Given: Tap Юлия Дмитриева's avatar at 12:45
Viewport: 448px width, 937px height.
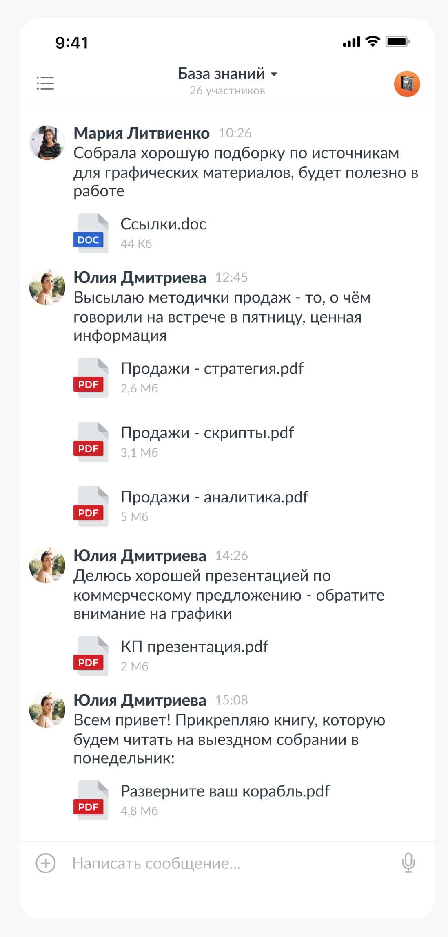Looking at the screenshot, I should click(x=47, y=287).
